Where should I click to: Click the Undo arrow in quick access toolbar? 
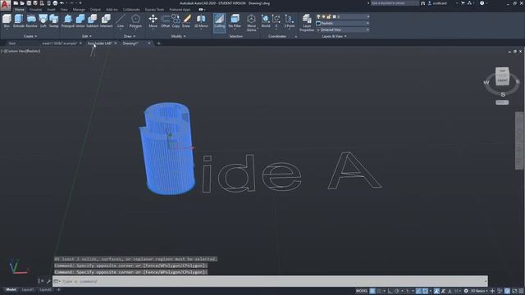point(62,3)
